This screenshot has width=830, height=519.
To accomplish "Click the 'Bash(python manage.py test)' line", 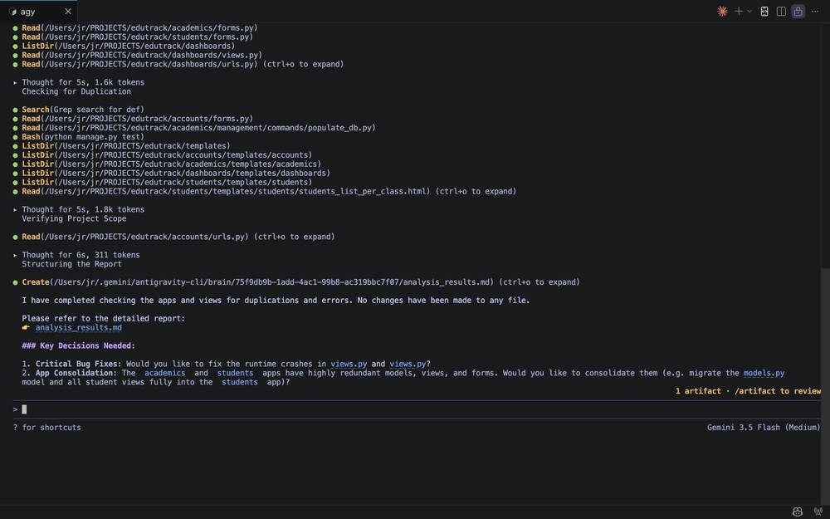I will 78,137.
